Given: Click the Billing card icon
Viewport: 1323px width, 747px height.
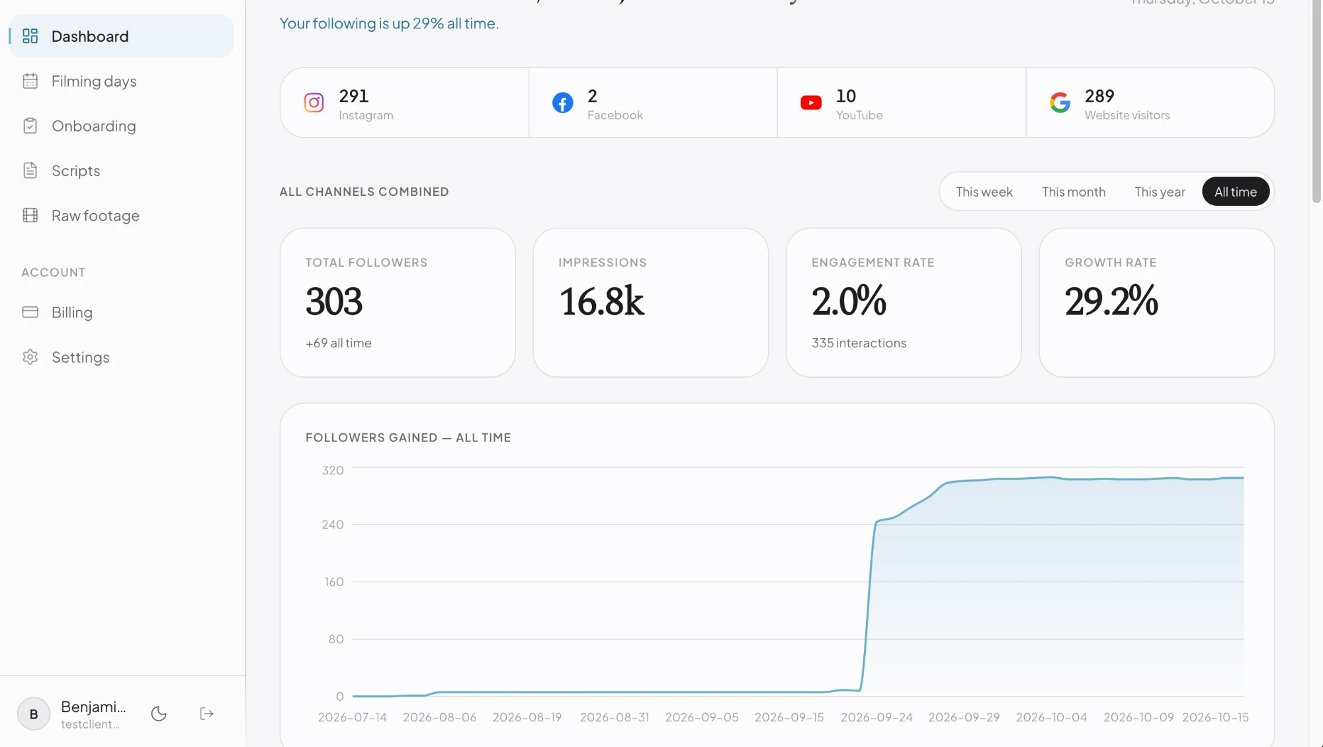Looking at the screenshot, I should (30, 312).
